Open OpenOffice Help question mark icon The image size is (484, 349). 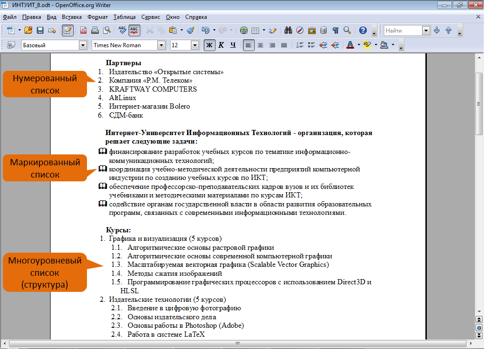pos(363,30)
